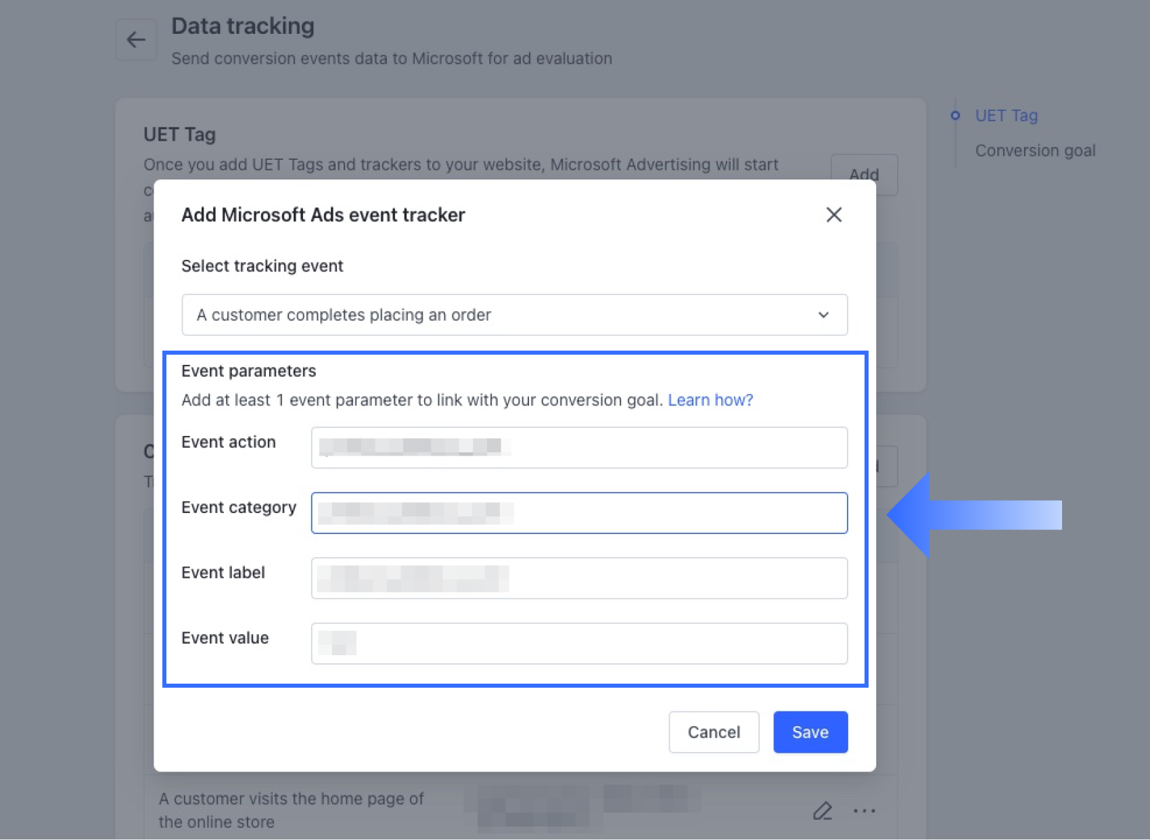Close the Add Microsoft Ads event tracker dialog
This screenshot has height=840, width=1150.
(833, 215)
